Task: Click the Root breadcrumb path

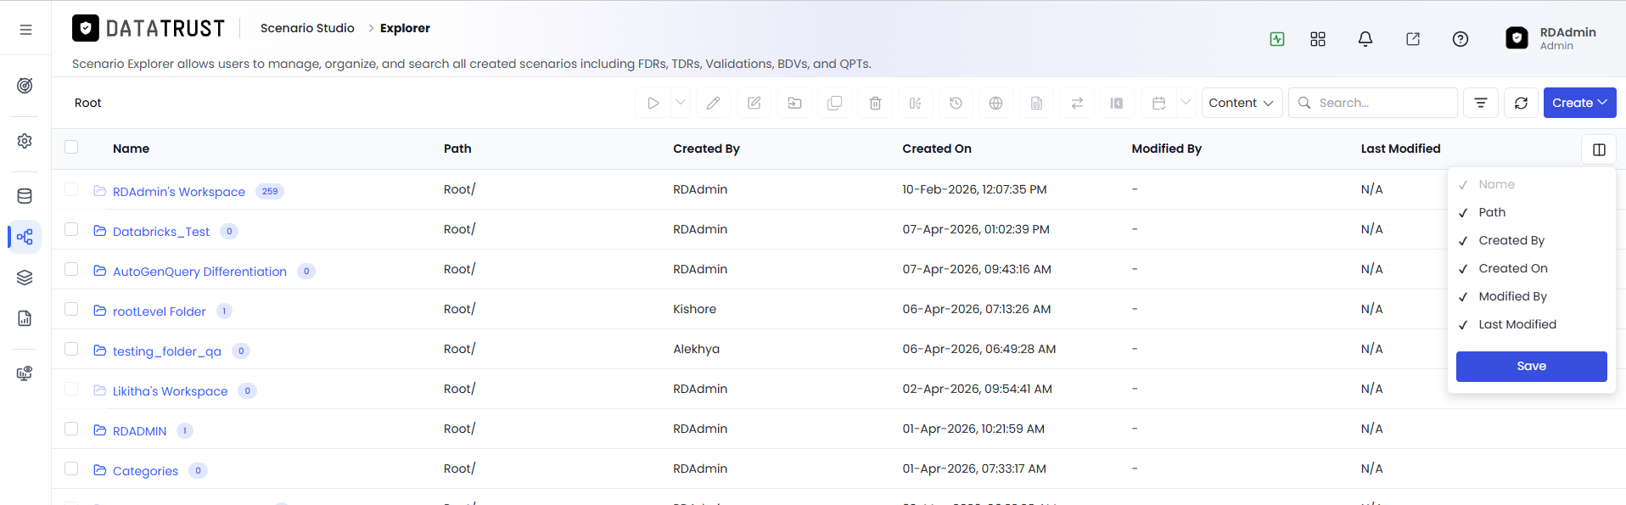Action: tap(88, 103)
